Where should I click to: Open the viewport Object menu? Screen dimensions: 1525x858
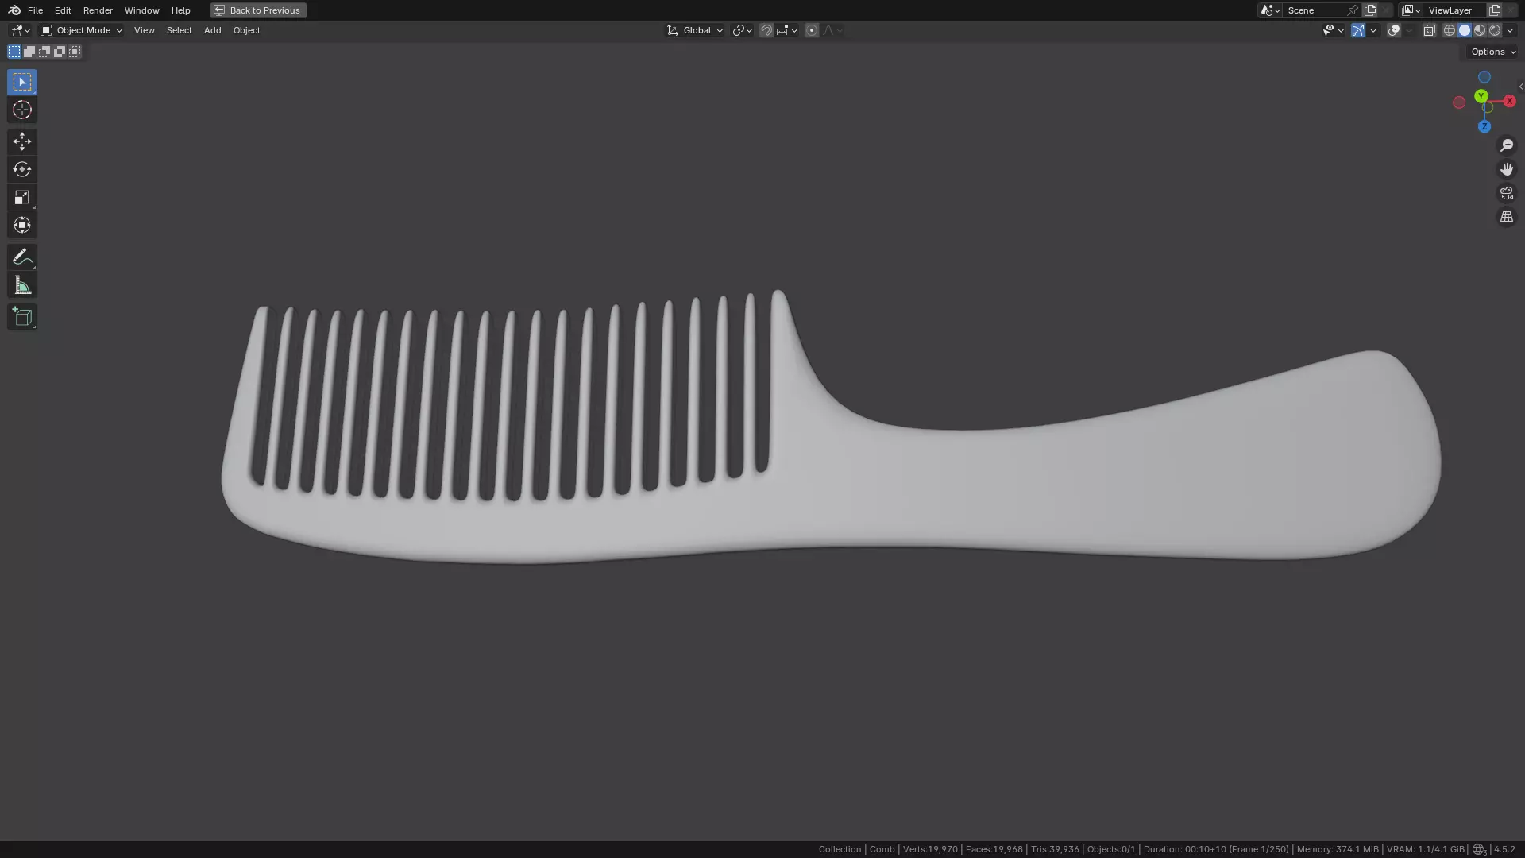(x=246, y=30)
